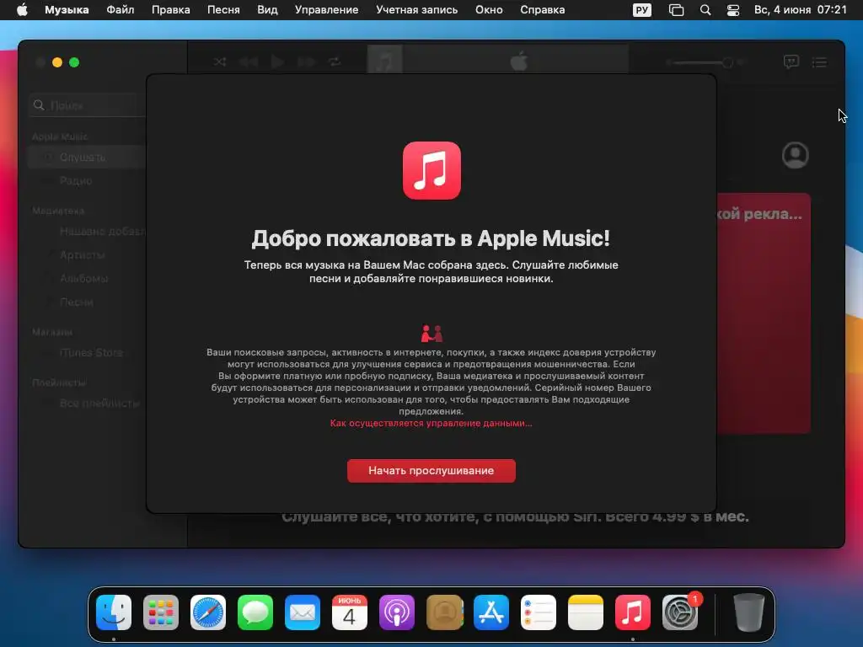
Task: Open Mail from the Dock
Action: coord(303,612)
